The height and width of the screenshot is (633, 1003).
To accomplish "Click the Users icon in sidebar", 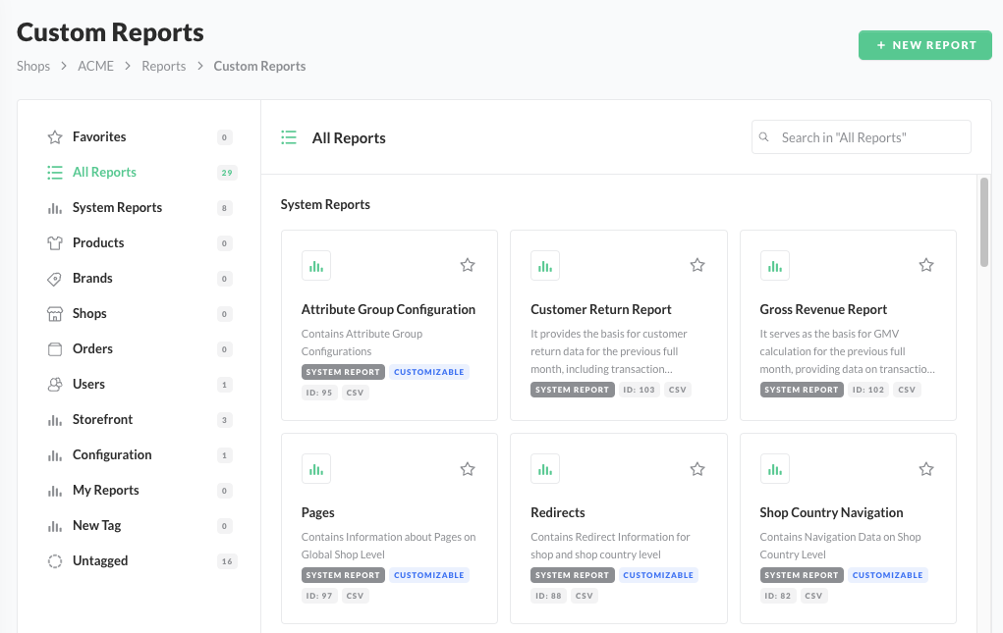I will click(x=55, y=385).
